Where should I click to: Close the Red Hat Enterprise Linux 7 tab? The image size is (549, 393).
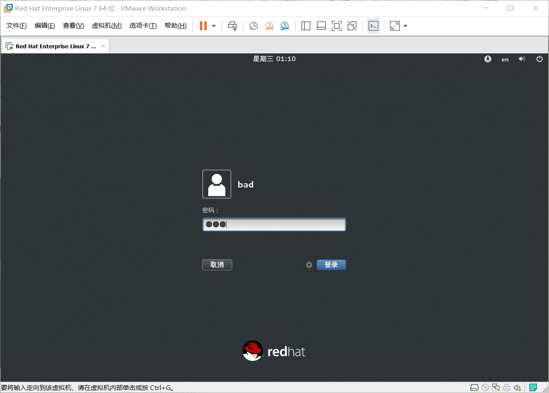[x=103, y=46]
